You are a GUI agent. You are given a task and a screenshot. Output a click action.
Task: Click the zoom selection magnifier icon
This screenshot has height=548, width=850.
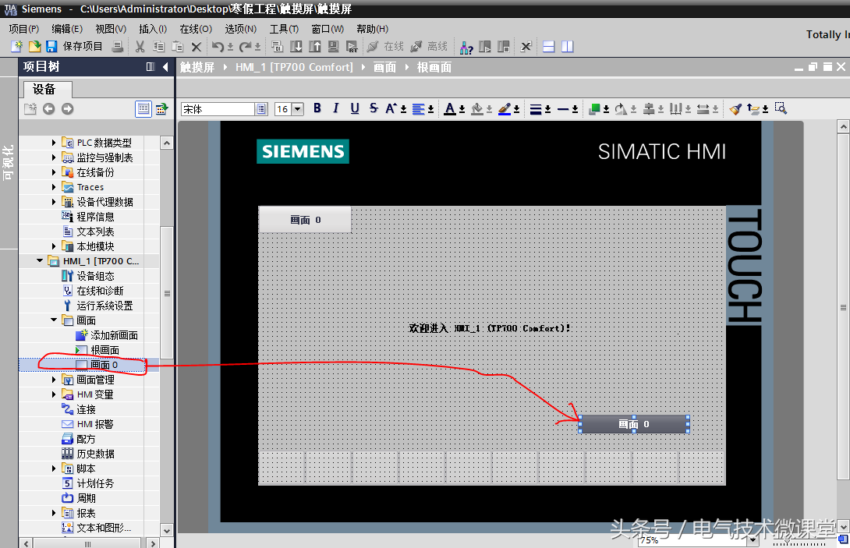point(781,108)
